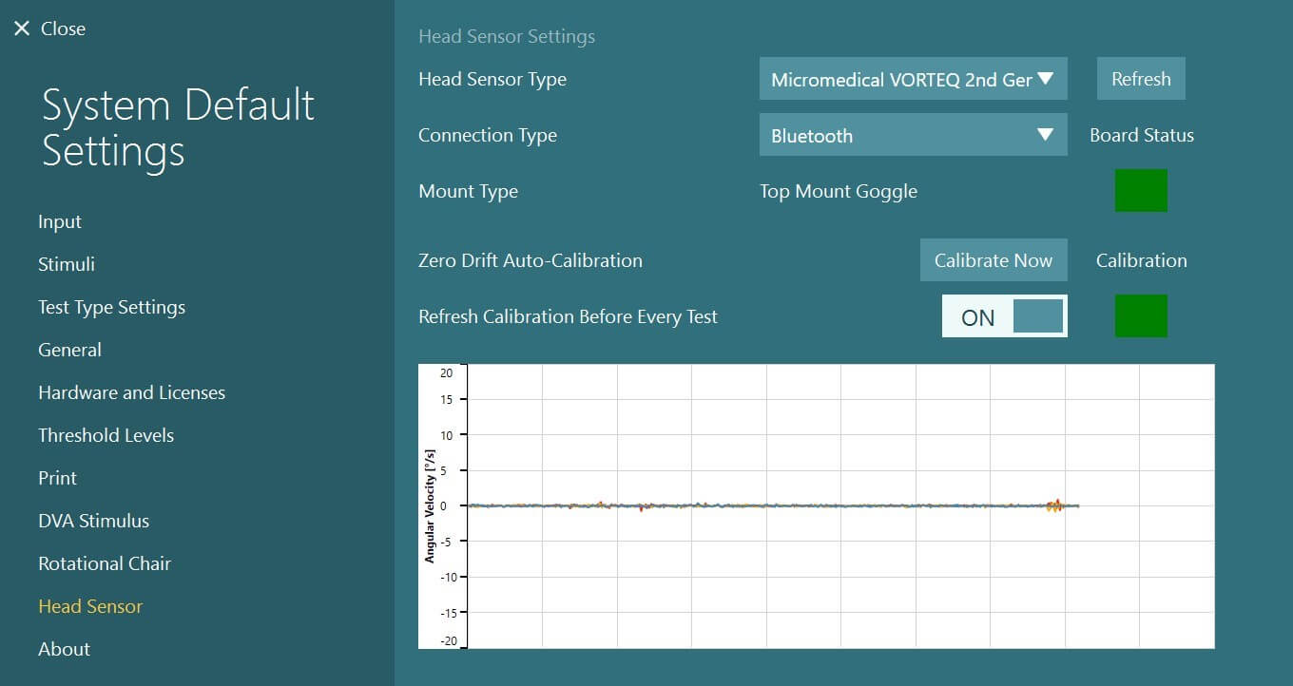Viewport: 1293px width, 686px height.
Task: Open Threshold Levels settings
Action: 106,435
